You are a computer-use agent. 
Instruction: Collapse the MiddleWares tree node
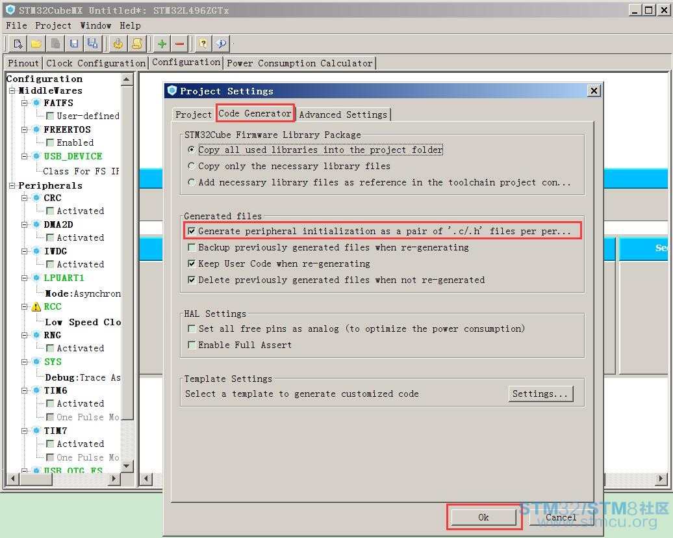12,90
